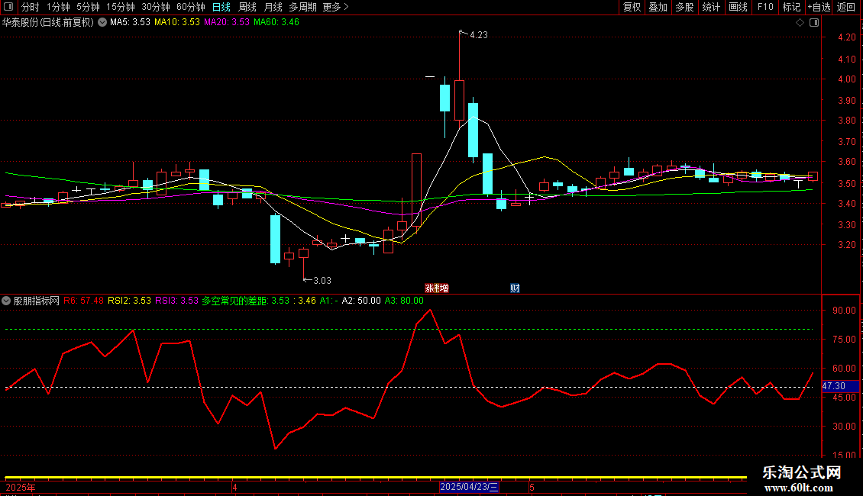Viewport: 863px width, 496px height.
Task: Switch to 周线 weekly chart
Action: 247,7
